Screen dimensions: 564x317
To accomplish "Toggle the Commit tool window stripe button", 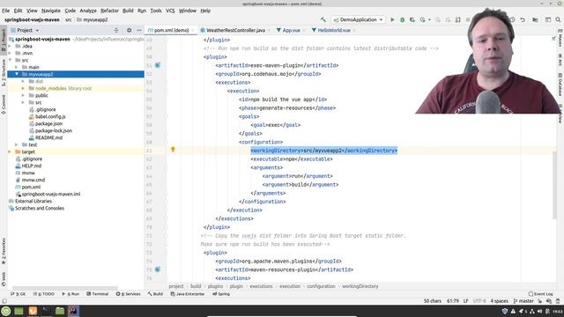I will click(4, 104).
